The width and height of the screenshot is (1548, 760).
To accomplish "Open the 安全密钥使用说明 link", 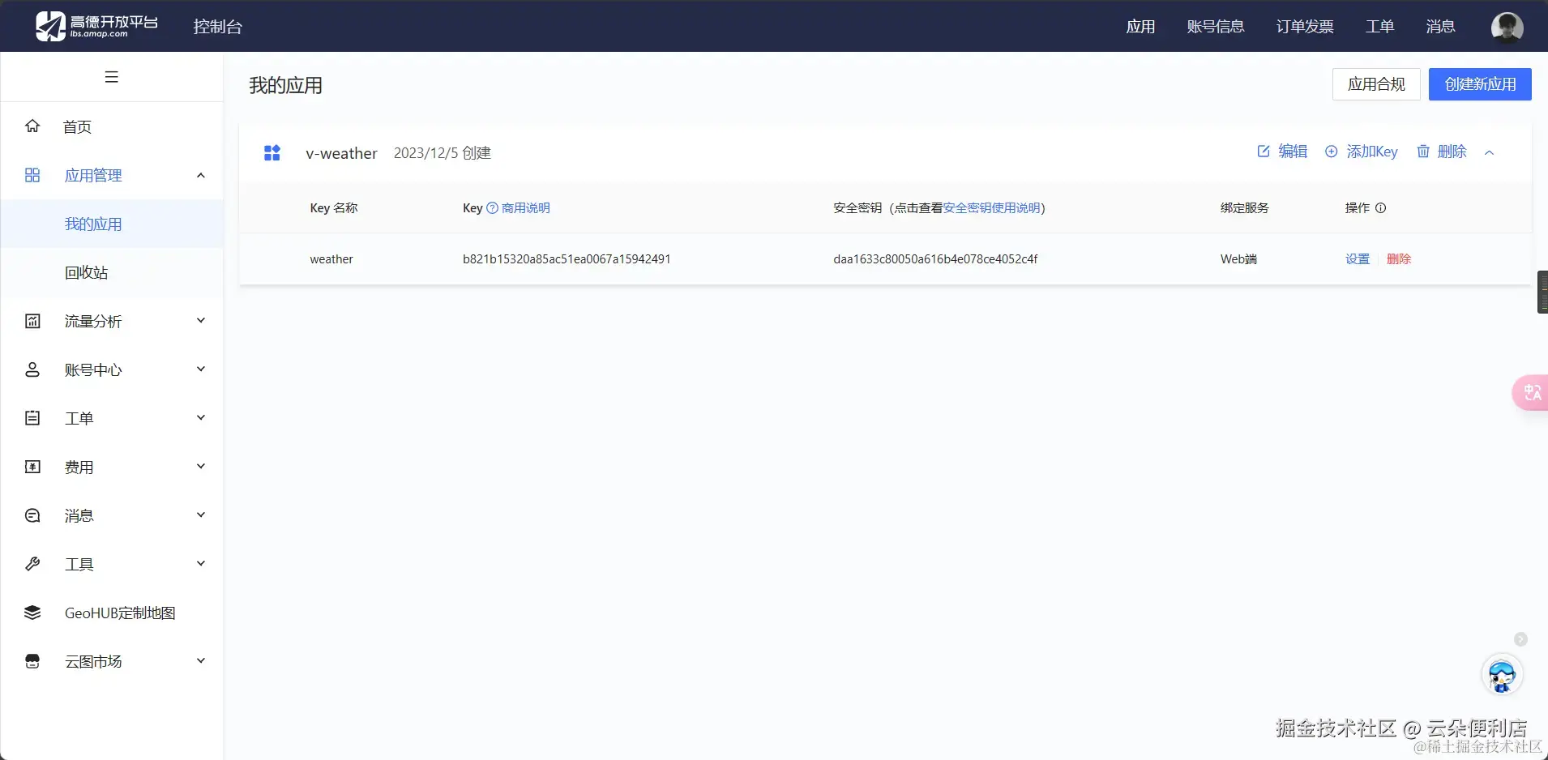I will pos(992,208).
